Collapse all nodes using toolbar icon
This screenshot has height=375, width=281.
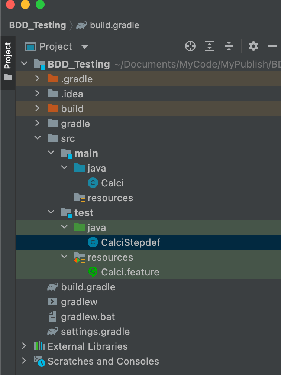tap(229, 46)
